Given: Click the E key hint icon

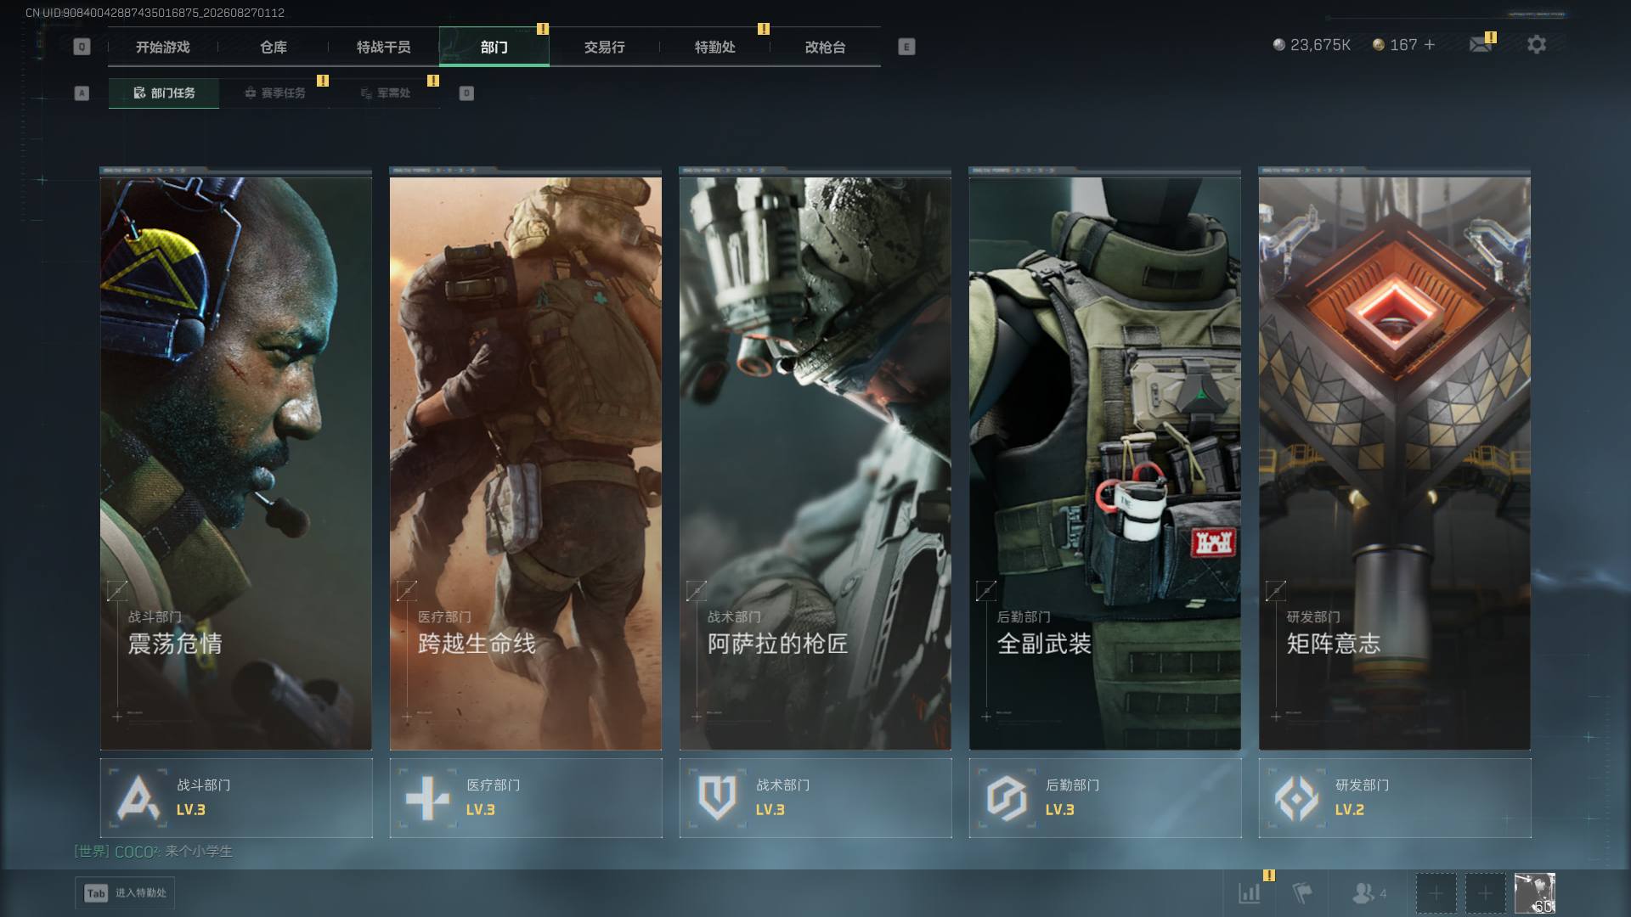Looking at the screenshot, I should point(906,47).
